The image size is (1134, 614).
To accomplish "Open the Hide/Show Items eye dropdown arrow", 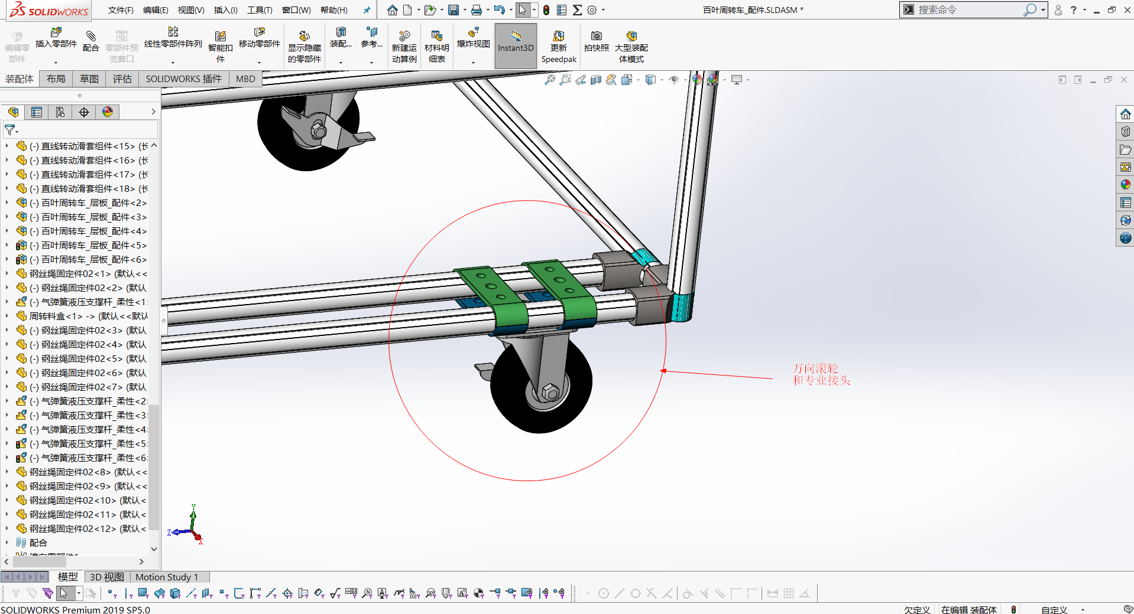I will 685,80.
